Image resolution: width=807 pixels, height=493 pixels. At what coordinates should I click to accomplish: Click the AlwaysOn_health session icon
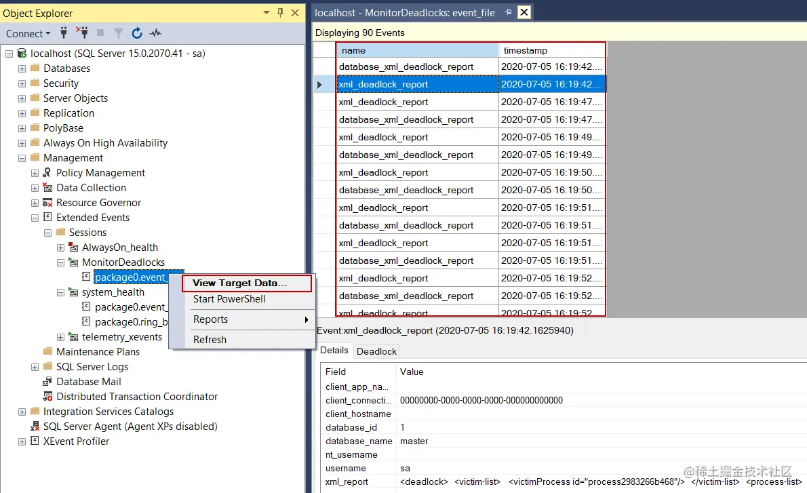tap(74, 248)
